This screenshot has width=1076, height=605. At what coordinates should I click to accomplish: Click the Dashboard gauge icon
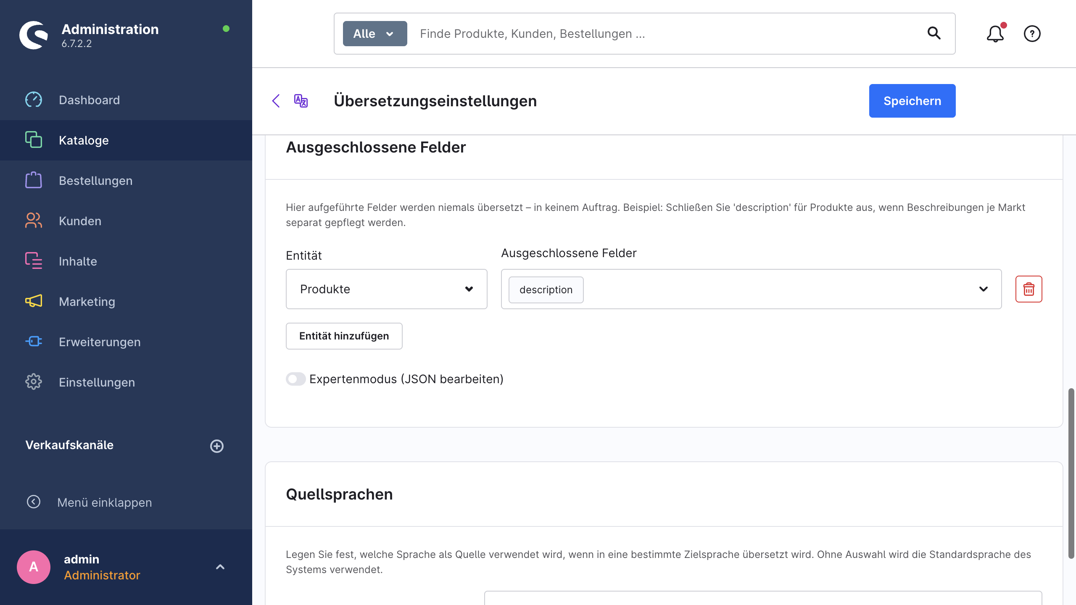point(34,100)
